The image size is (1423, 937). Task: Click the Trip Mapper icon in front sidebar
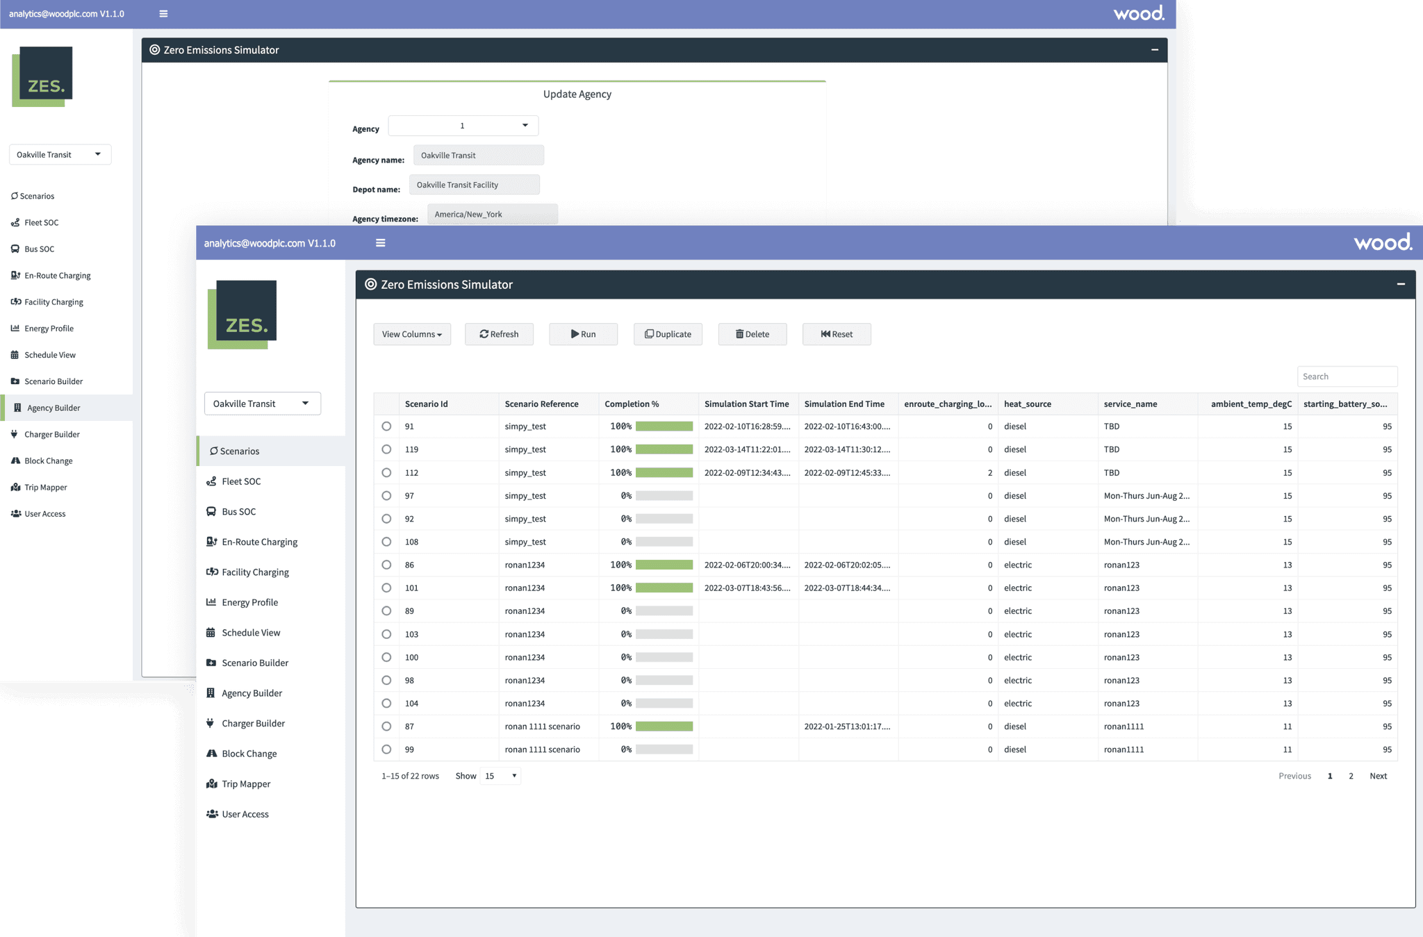211,783
